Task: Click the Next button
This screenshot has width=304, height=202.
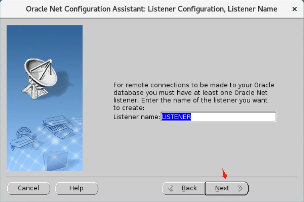Action: pos(227,188)
